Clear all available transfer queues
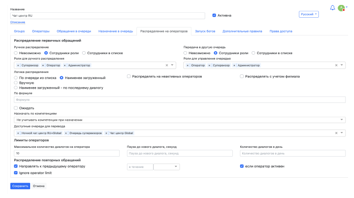Image resolution: width=354 pixels, height=198 pixels. (x=336, y=133)
